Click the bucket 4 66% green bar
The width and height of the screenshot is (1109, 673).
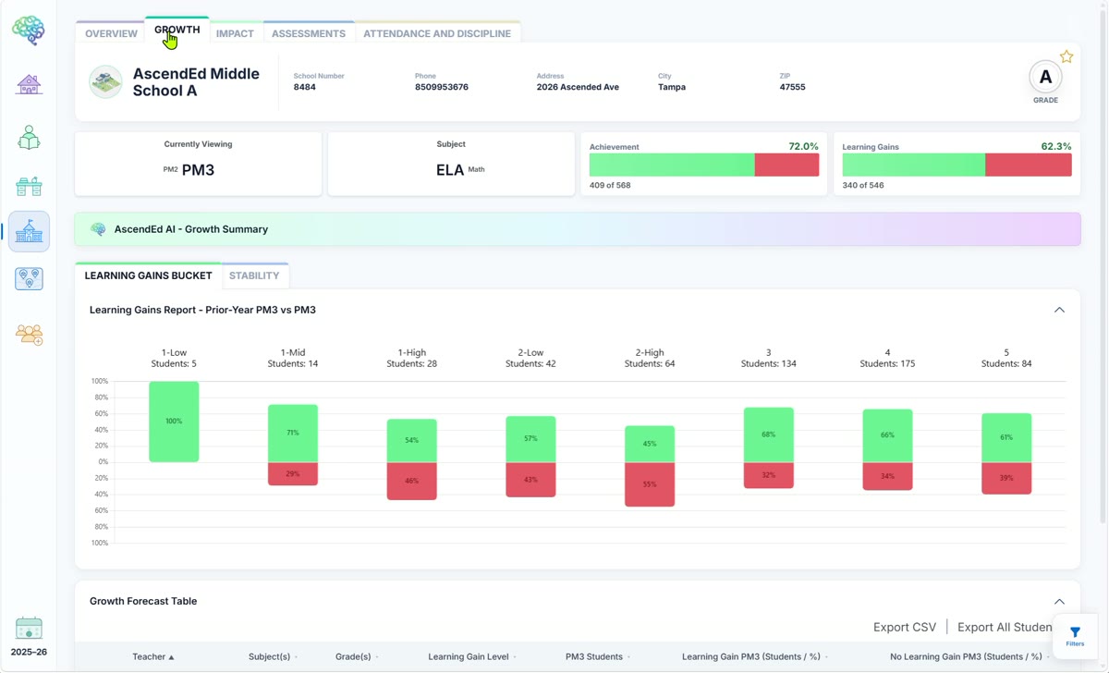point(887,435)
